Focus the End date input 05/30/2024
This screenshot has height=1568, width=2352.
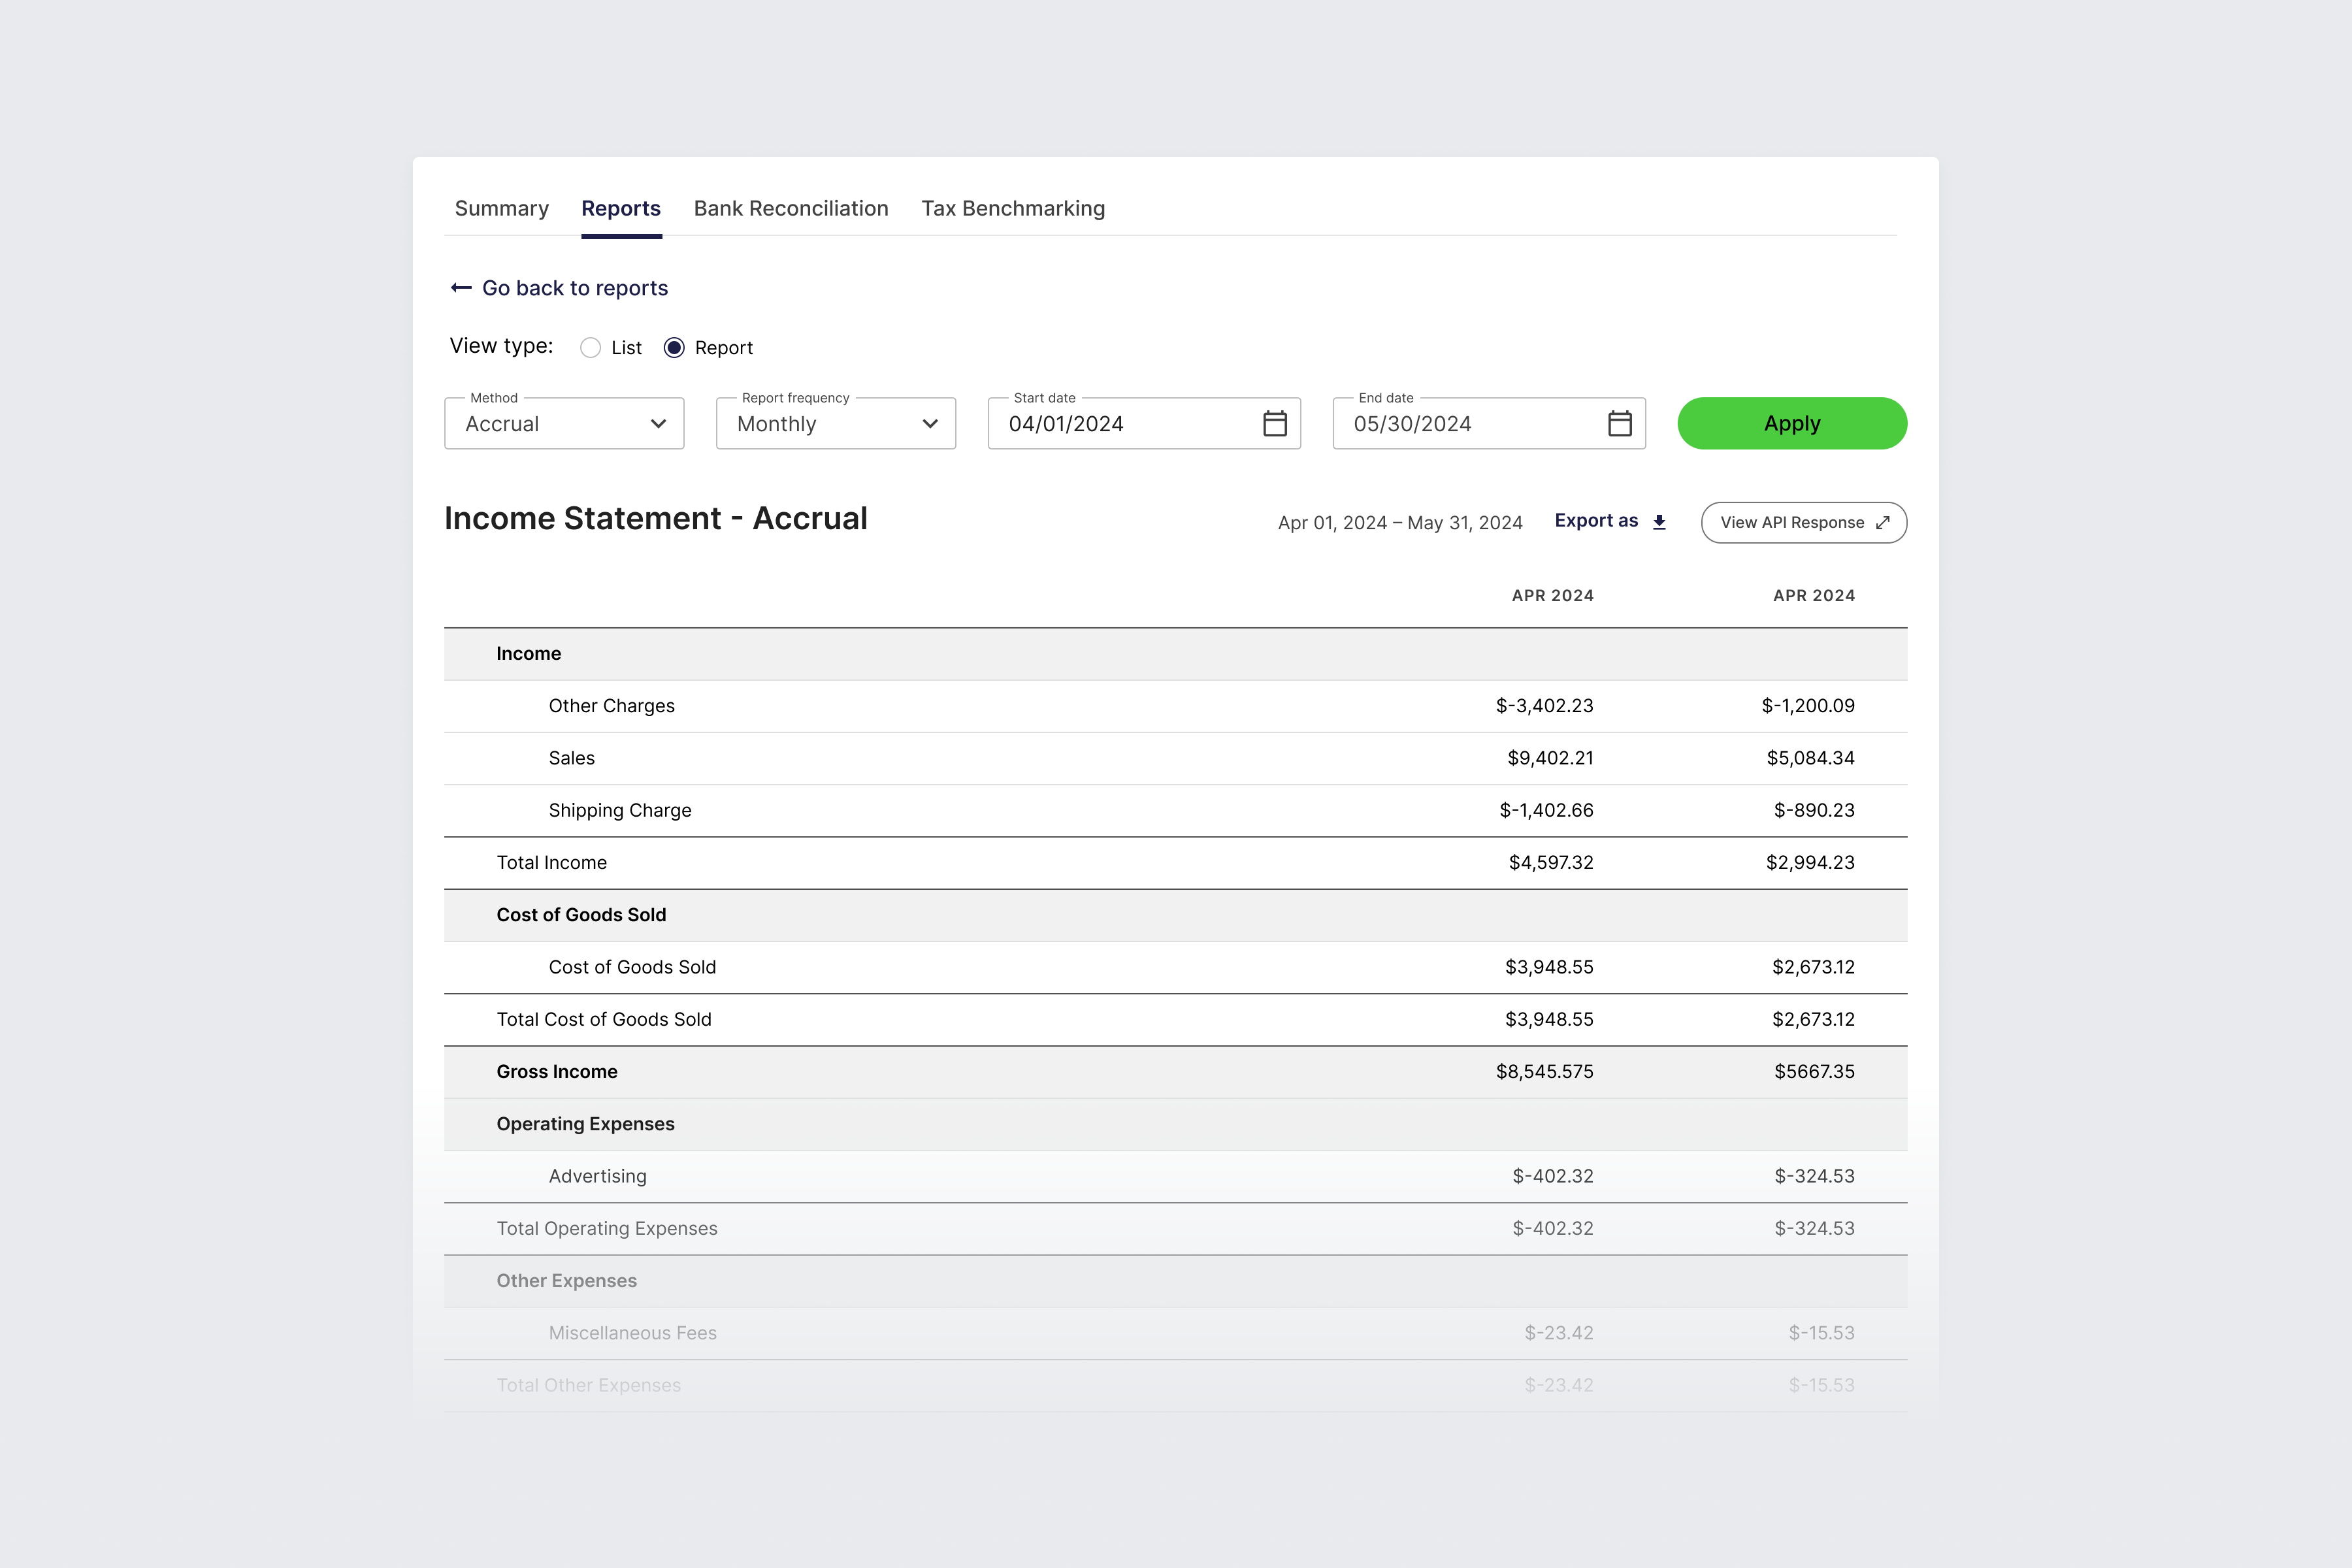click(x=1465, y=424)
